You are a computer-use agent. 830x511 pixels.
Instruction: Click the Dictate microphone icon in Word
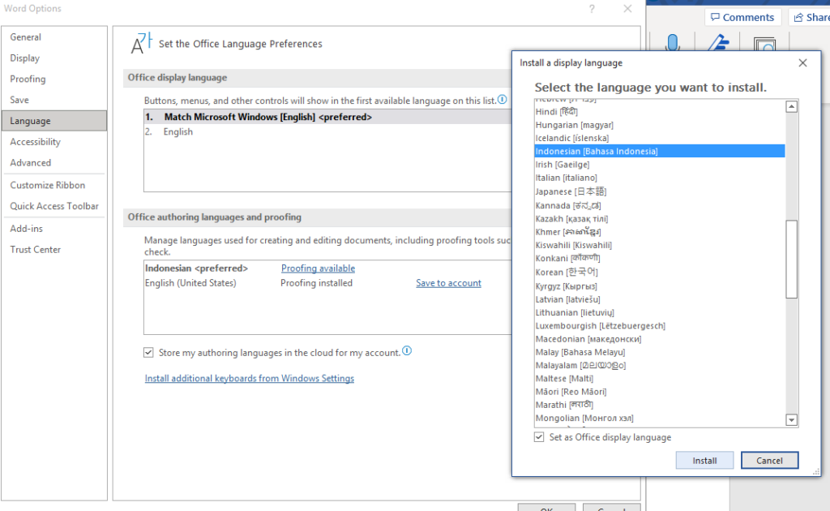coord(672,42)
